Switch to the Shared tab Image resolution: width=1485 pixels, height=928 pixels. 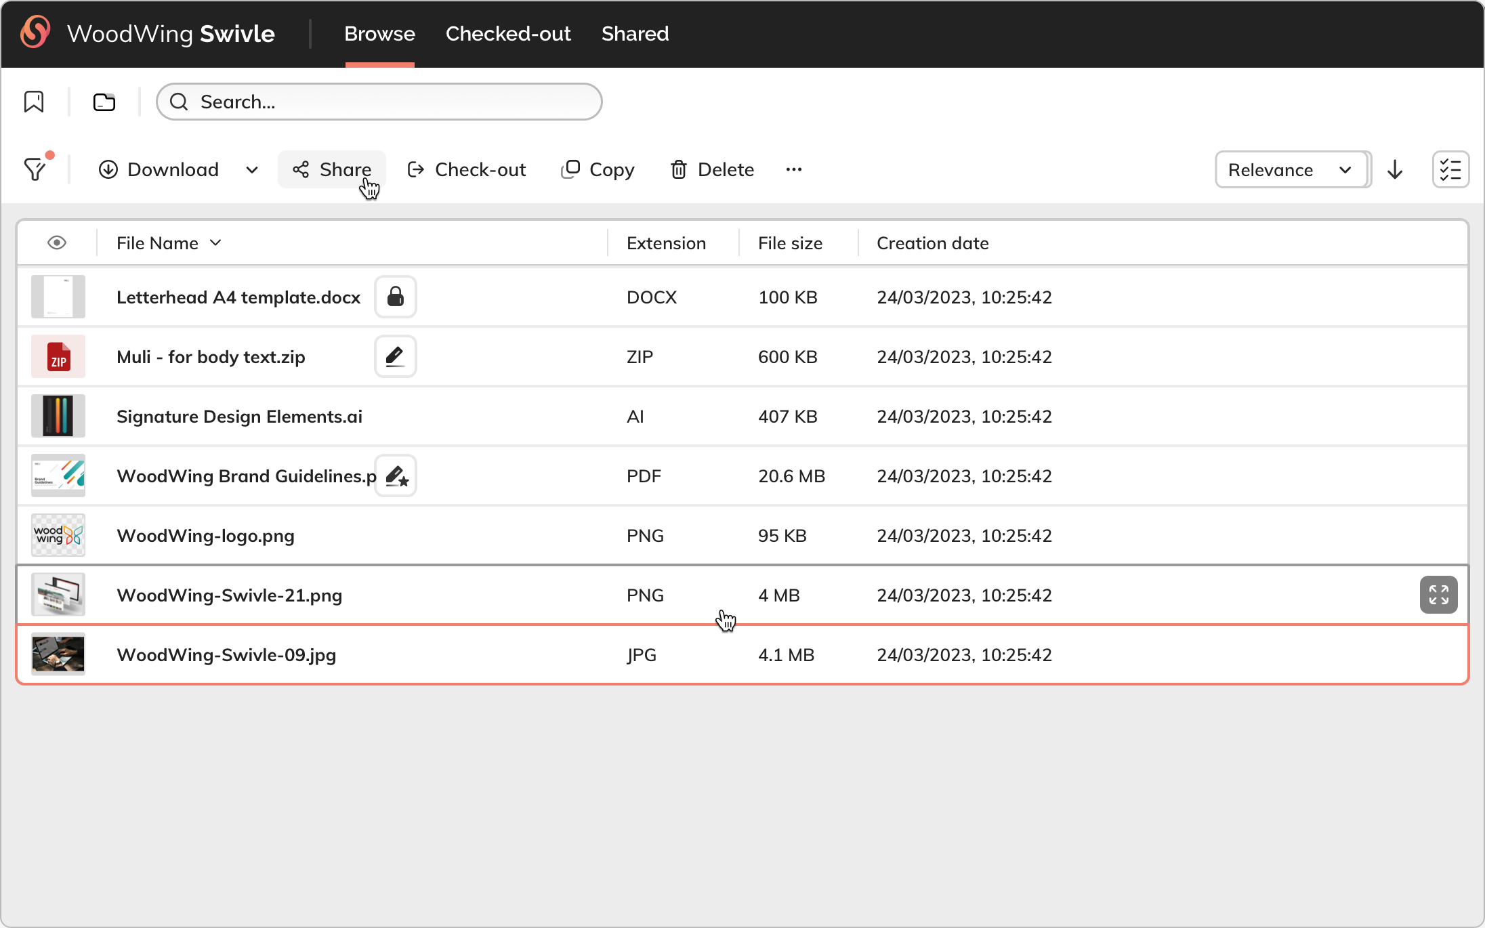pos(635,34)
